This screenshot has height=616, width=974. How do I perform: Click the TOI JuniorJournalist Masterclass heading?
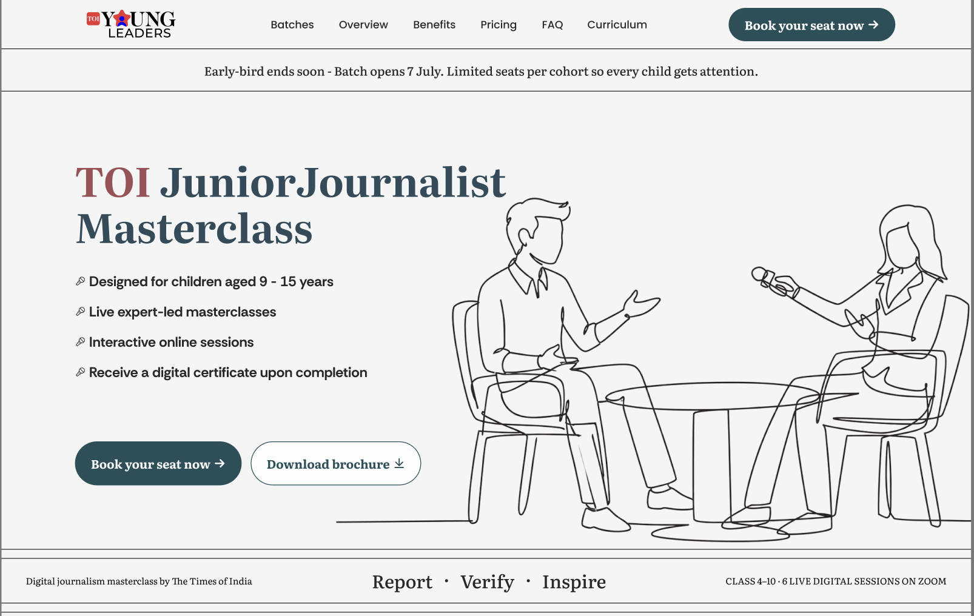(x=291, y=206)
